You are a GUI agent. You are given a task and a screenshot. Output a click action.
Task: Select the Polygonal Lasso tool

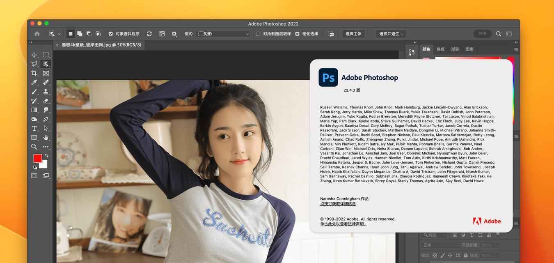tap(34, 64)
